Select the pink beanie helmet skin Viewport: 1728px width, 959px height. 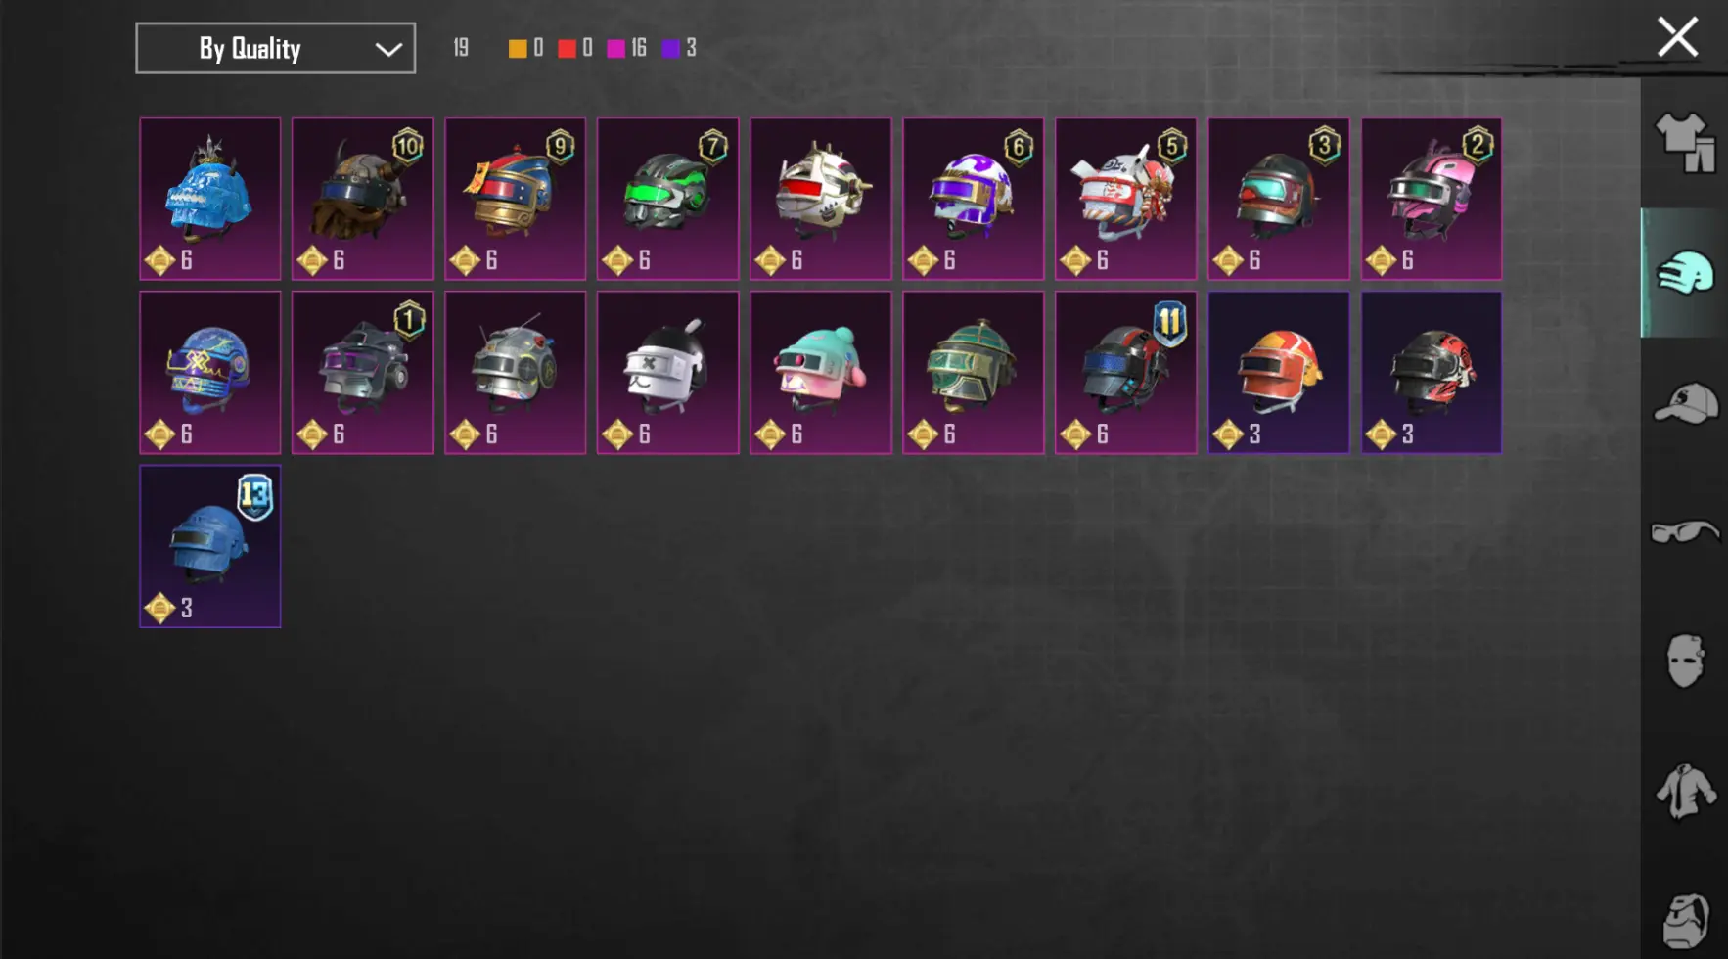821,372
